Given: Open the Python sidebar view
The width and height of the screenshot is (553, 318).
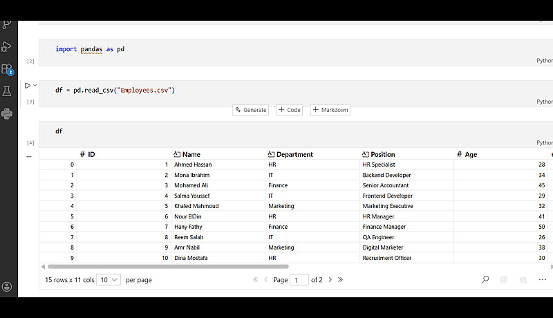Looking at the screenshot, I should (7, 114).
